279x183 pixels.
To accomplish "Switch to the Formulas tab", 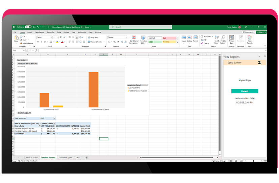I will (x=51, y=32).
